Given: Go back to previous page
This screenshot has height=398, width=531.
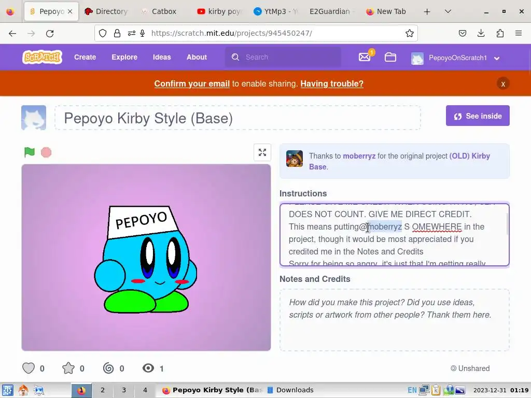Looking at the screenshot, I should 12,33.
